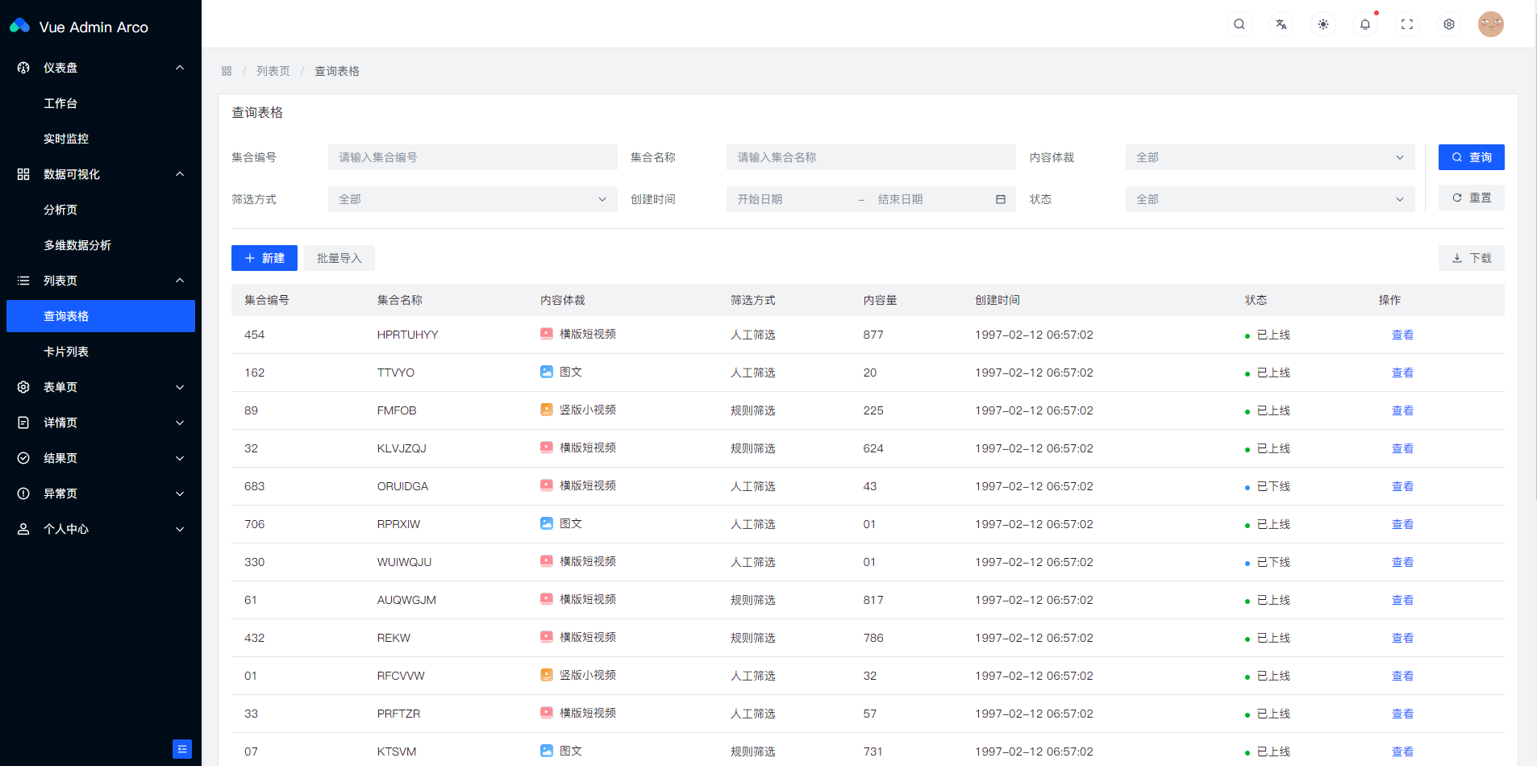Click the 重置 reset button
1537x766 pixels.
click(x=1472, y=198)
